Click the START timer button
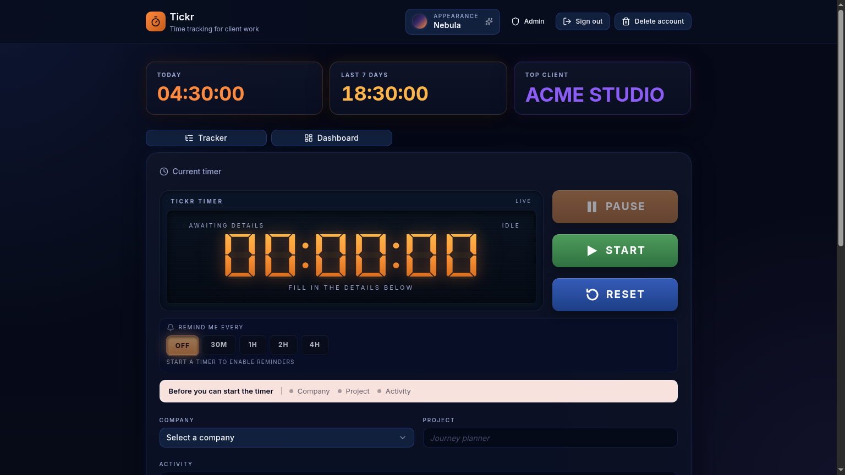The width and height of the screenshot is (845, 475). [x=615, y=251]
